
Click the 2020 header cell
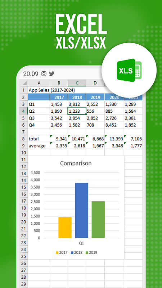[114, 97]
